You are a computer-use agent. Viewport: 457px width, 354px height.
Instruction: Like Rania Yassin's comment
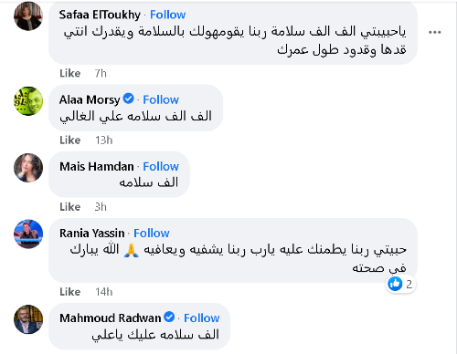pyautogui.click(x=70, y=292)
